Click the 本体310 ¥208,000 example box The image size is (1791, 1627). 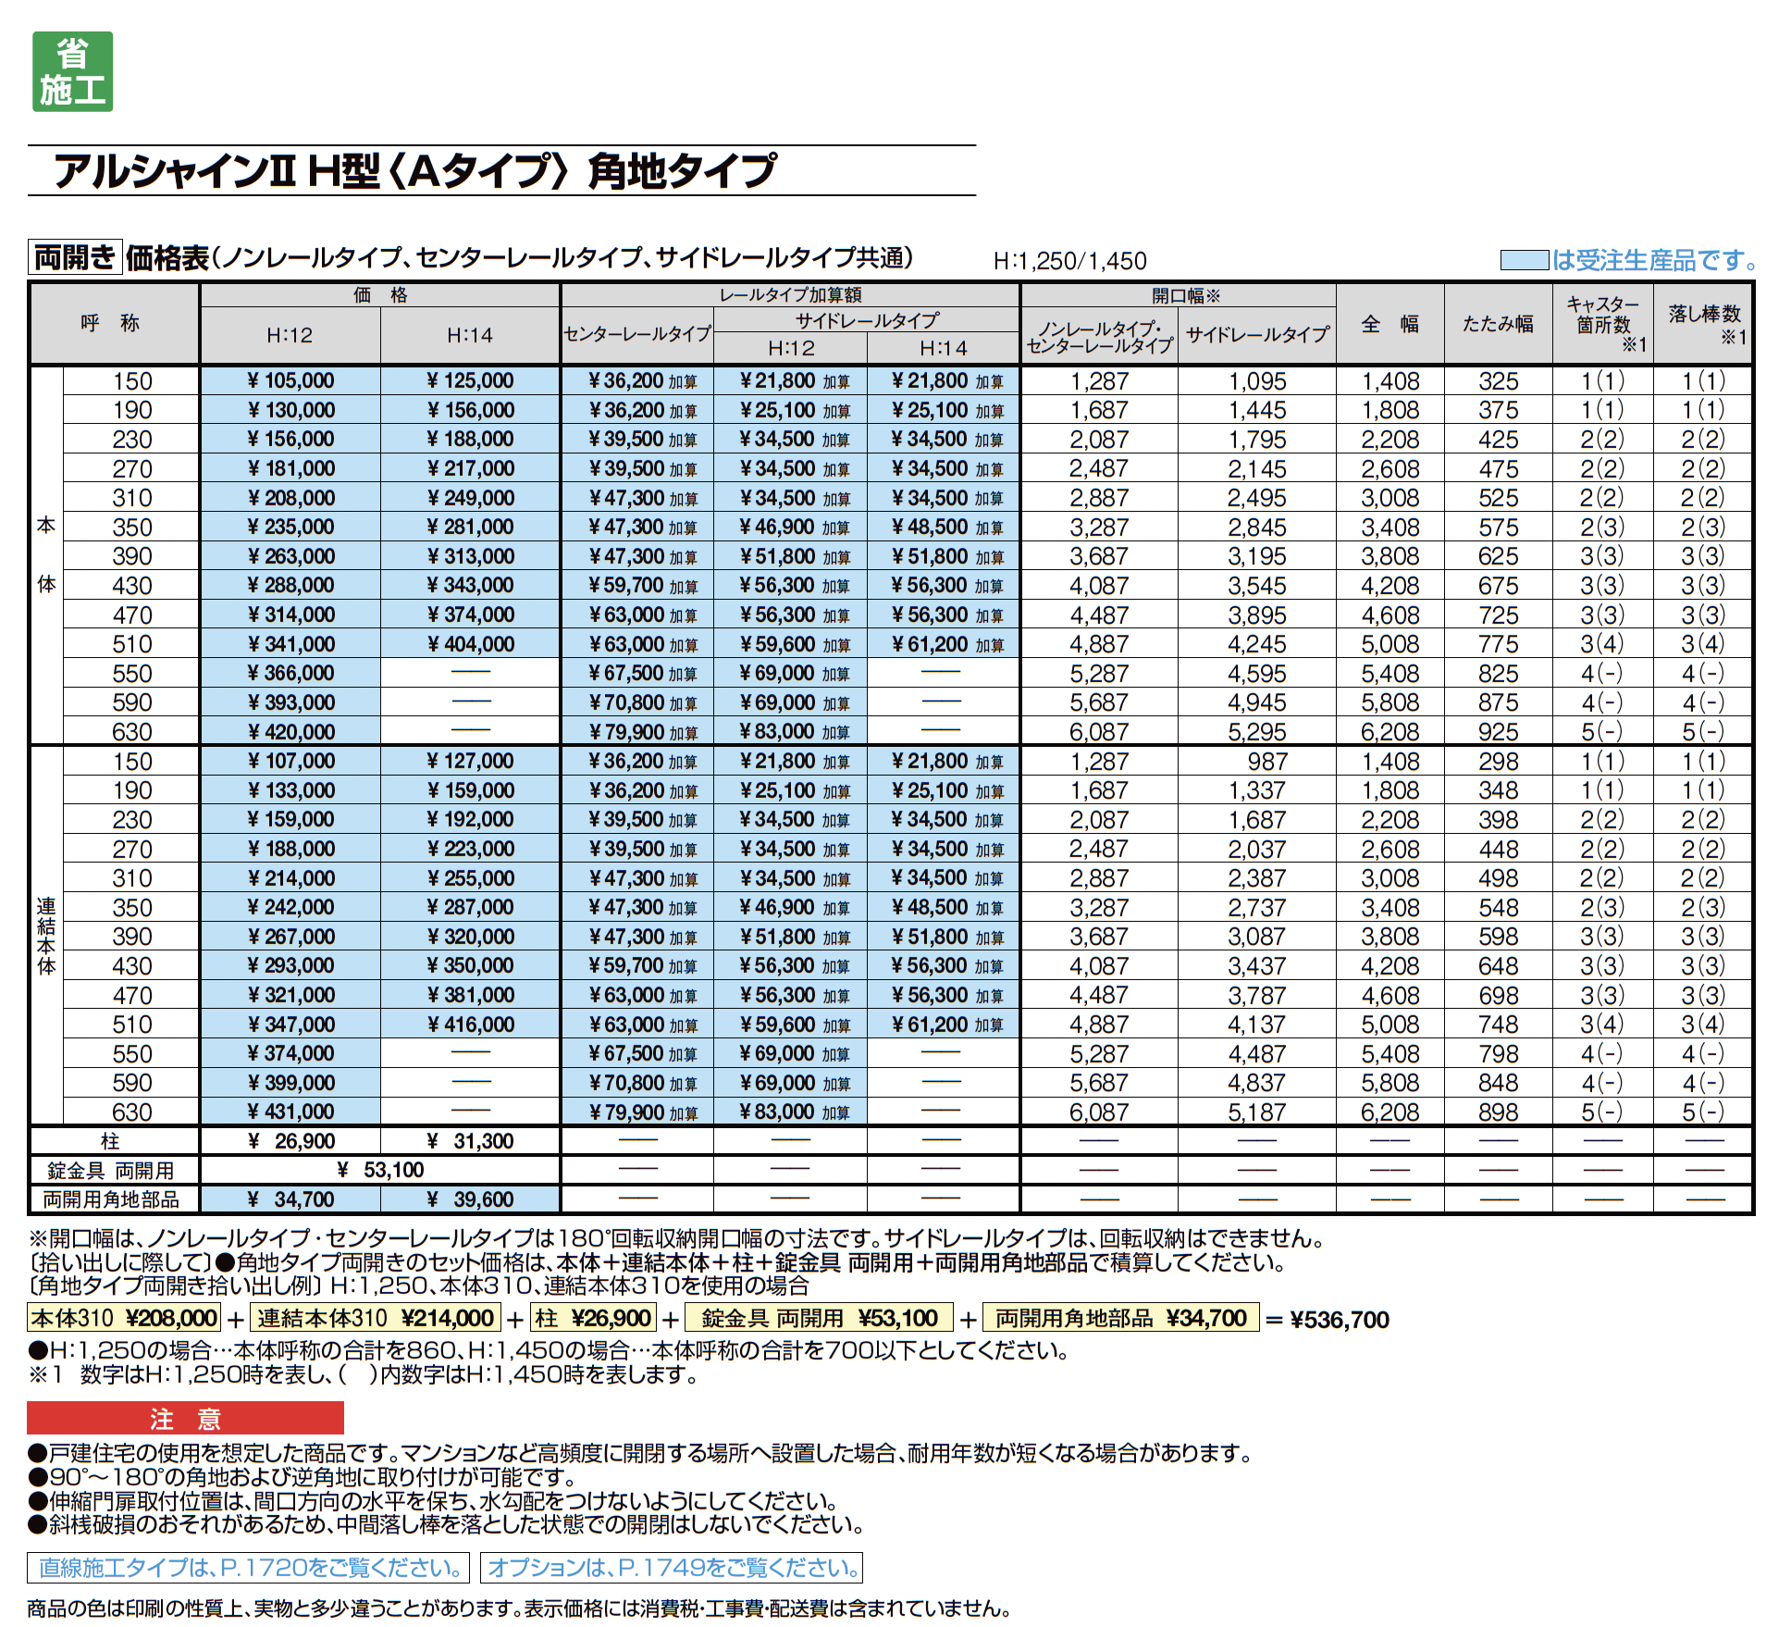tap(125, 1318)
